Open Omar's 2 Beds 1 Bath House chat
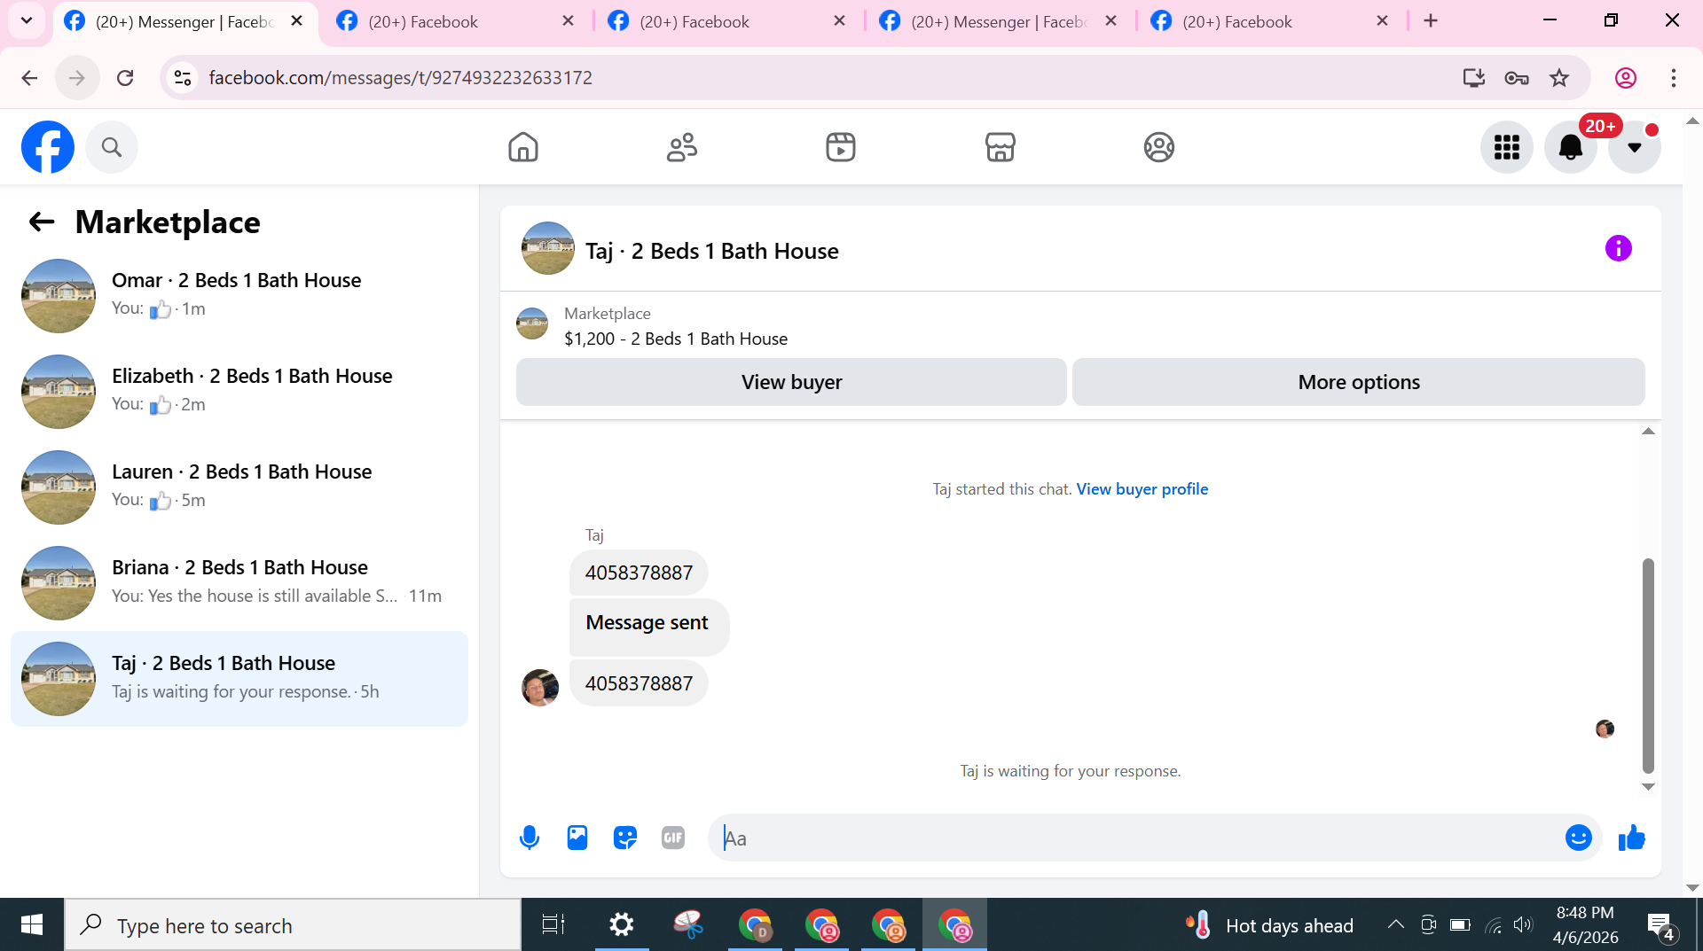Viewport: 1703px width, 951px height. tap(239, 296)
